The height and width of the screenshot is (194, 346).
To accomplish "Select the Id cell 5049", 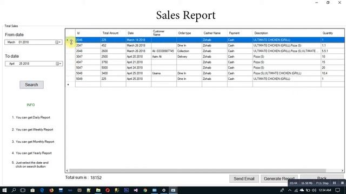I will point(88,79).
